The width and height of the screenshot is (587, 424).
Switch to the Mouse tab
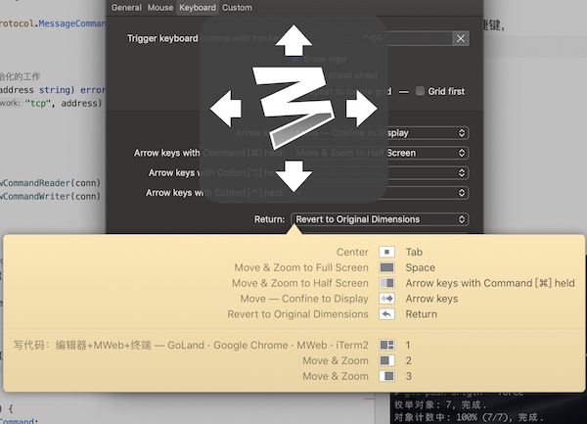point(159,8)
